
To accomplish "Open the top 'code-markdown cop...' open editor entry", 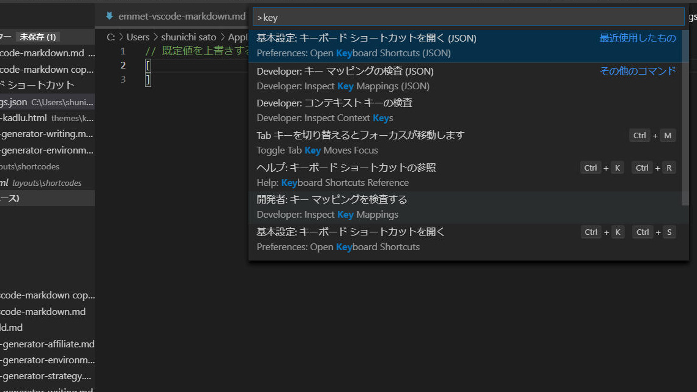I will coord(47,69).
